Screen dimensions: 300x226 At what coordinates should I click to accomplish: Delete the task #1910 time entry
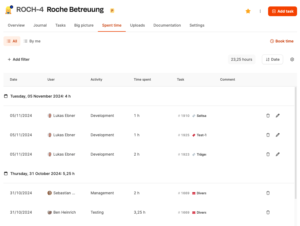coord(268,116)
